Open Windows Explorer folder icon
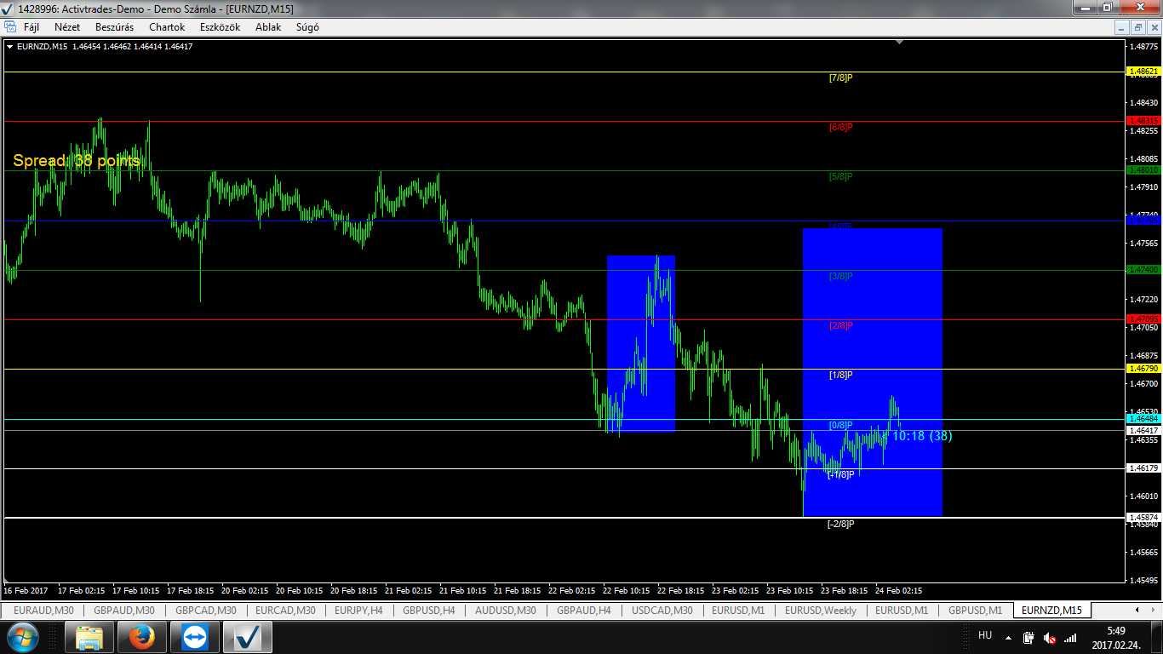1163x654 pixels. click(x=89, y=636)
